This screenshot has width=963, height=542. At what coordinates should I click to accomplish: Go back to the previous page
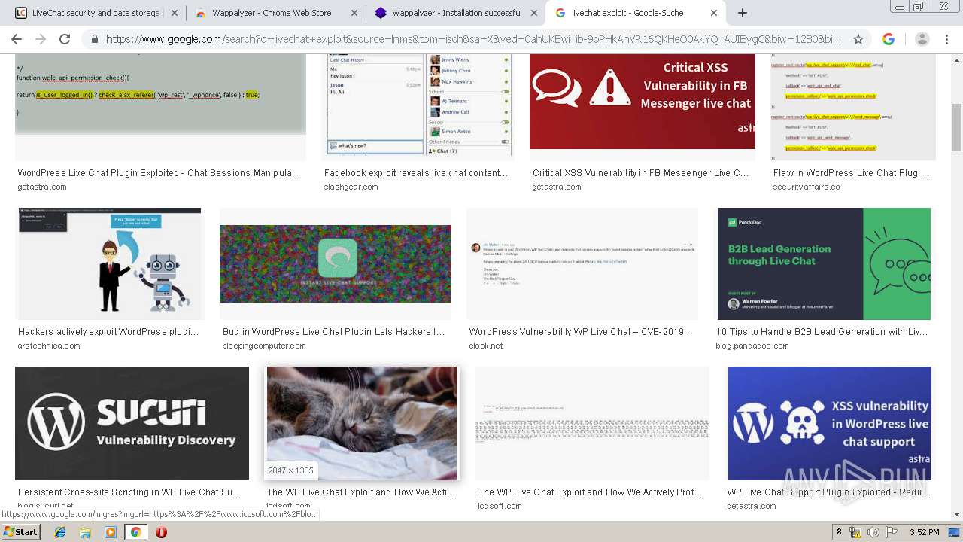tap(17, 39)
